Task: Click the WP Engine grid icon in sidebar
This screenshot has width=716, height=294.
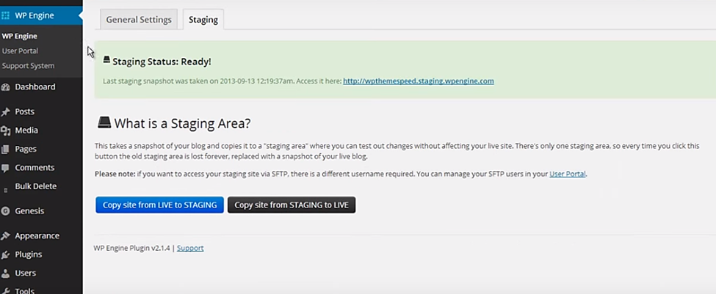Action: click(5, 15)
